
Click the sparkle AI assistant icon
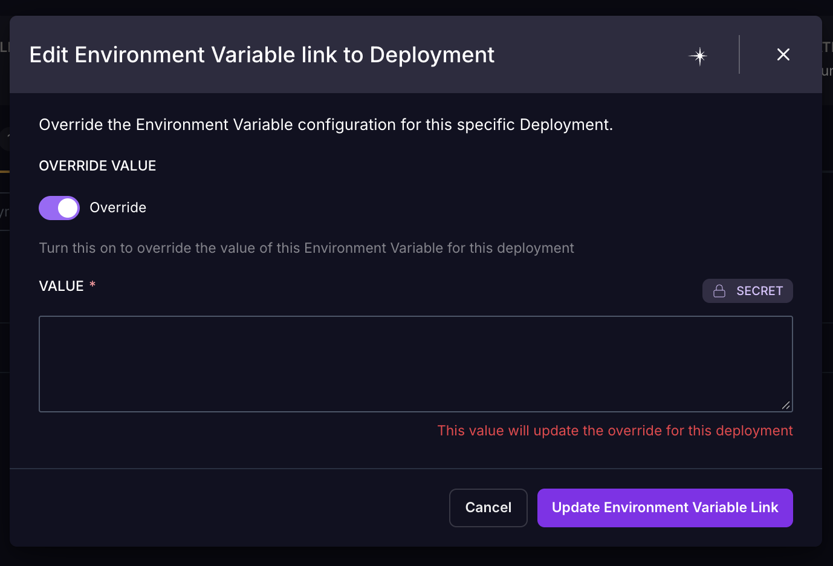[699, 56]
